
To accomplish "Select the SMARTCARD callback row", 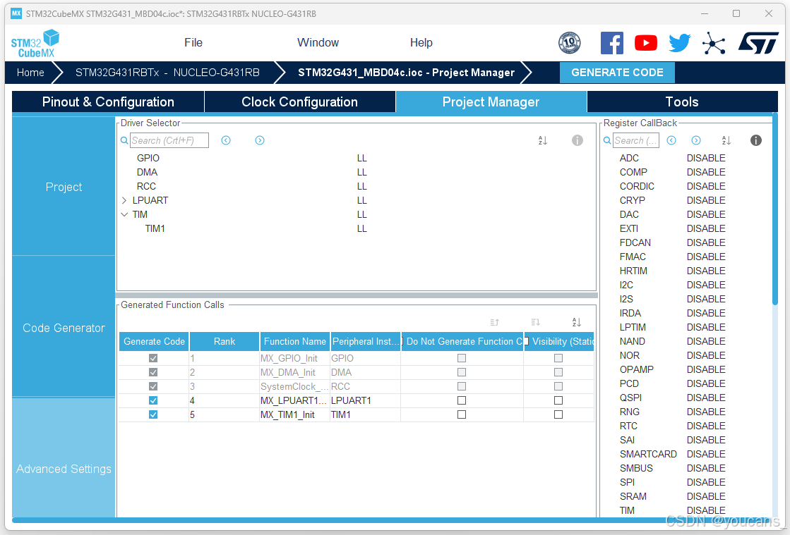I will click(672, 454).
